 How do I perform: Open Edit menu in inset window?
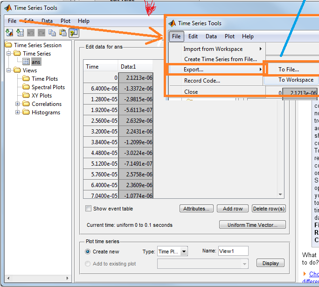(193, 36)
